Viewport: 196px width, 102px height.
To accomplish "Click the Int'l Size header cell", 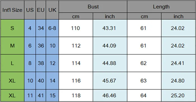I will click(12, 10).
